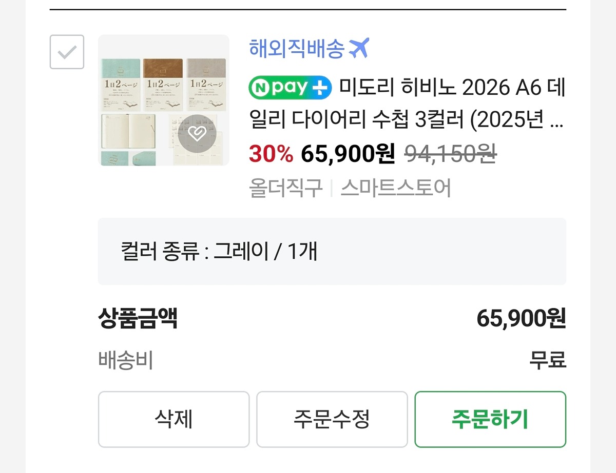Image resolution: width=616 pixels, height=473 pixels.
Task: Click the crossed-out 94,150원 original price
Action: pyautogui.click(x=450, y=153)
